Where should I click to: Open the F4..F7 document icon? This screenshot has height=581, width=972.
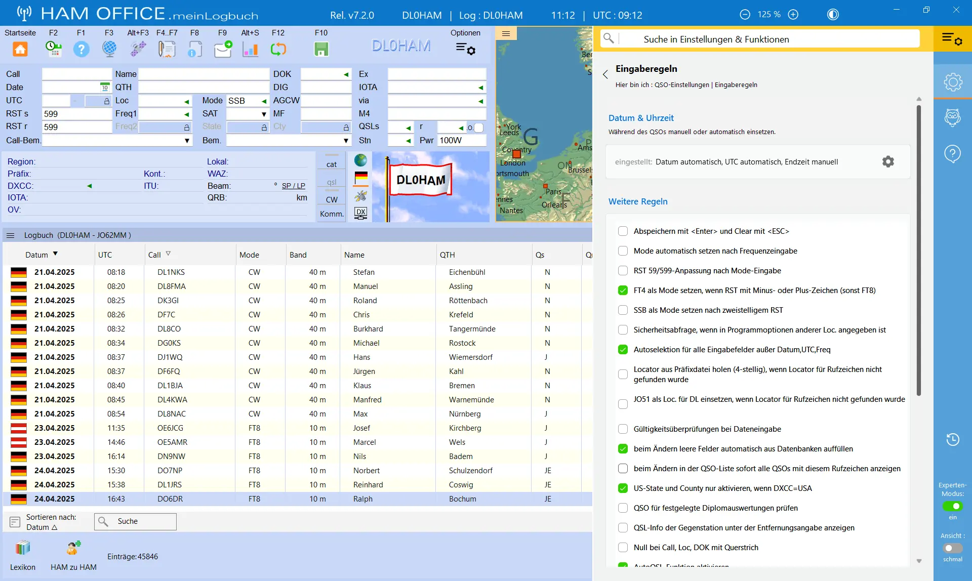(167, 49)
